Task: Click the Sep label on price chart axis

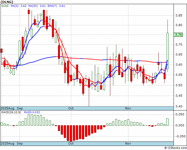Action: click(x=20, y=108)
